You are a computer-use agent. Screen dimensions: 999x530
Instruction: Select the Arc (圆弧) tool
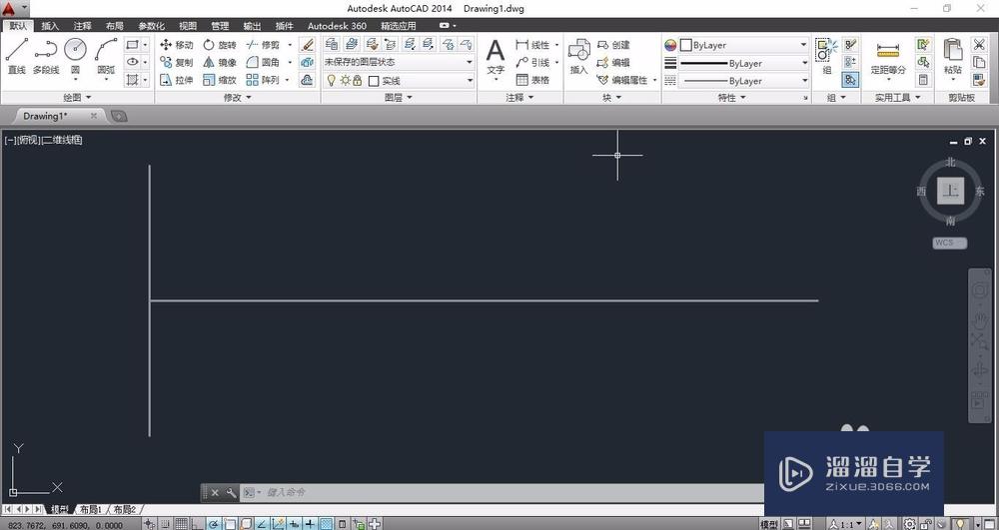(x=107, y=56)
